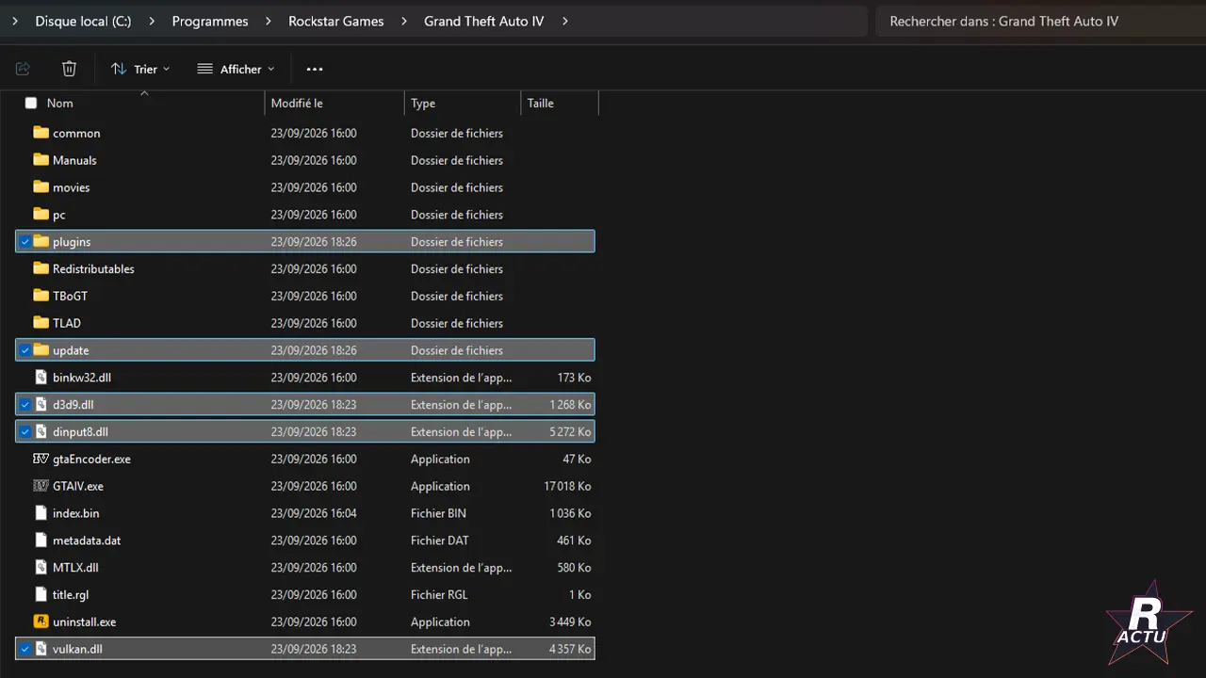Click the movies folder icon
1206x678 pixels.
tap(41, 187)
